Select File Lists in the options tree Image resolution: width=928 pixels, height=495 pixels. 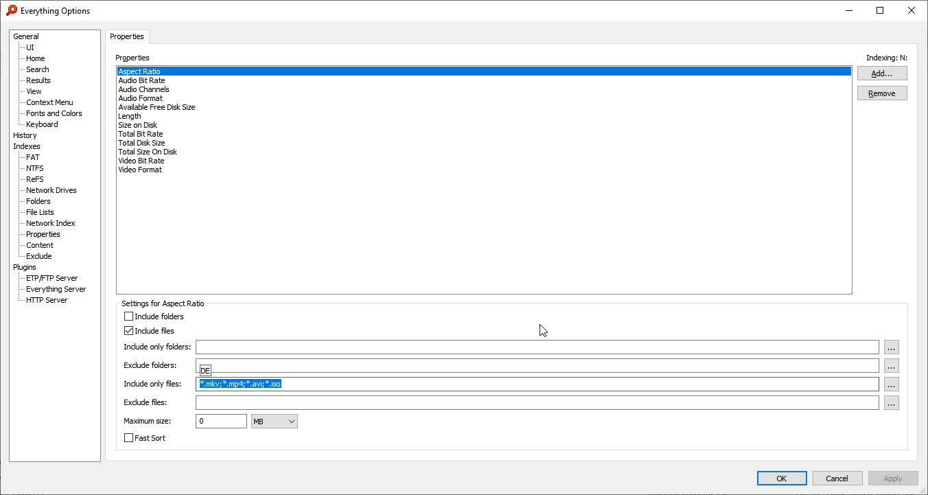pos(40,212)
